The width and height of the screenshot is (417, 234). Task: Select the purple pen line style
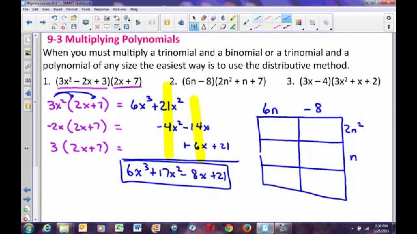[x=258, y=27]
